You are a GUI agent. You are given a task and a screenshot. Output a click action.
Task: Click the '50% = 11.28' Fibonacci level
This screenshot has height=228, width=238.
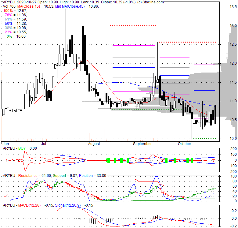16,24
